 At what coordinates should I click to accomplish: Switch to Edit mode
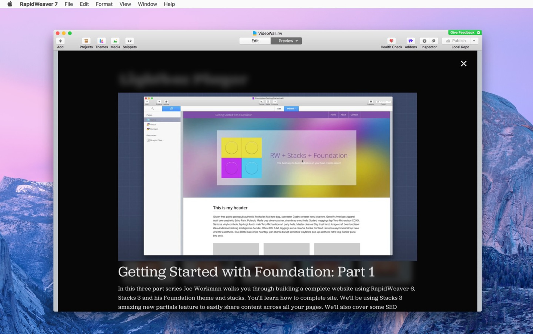255,41
